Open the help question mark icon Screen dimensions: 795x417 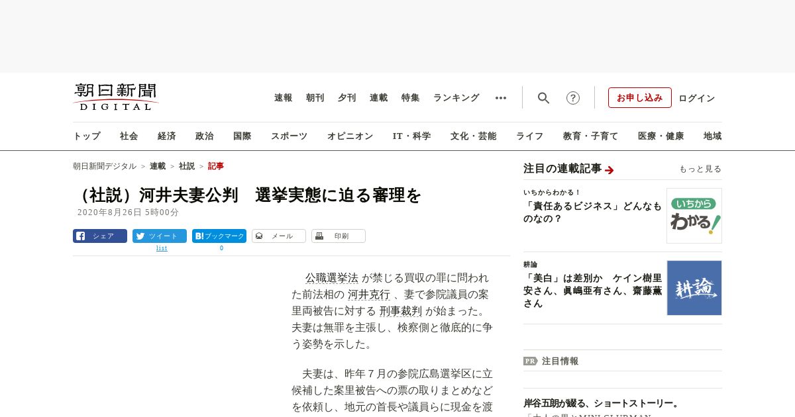[x=573, y=98]
